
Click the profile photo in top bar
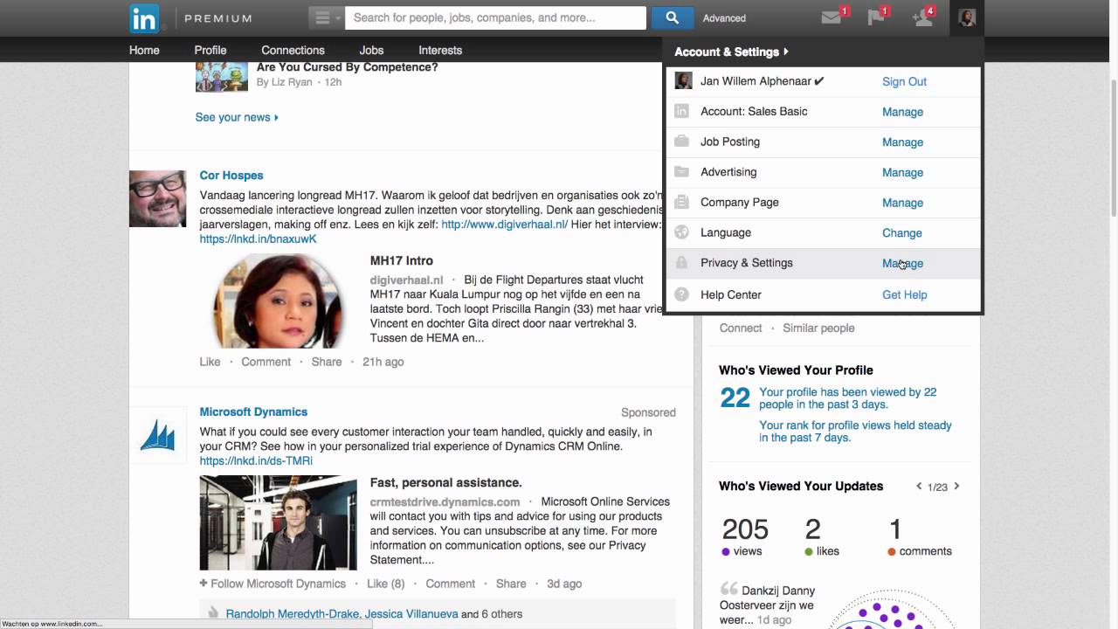[967, 17]
